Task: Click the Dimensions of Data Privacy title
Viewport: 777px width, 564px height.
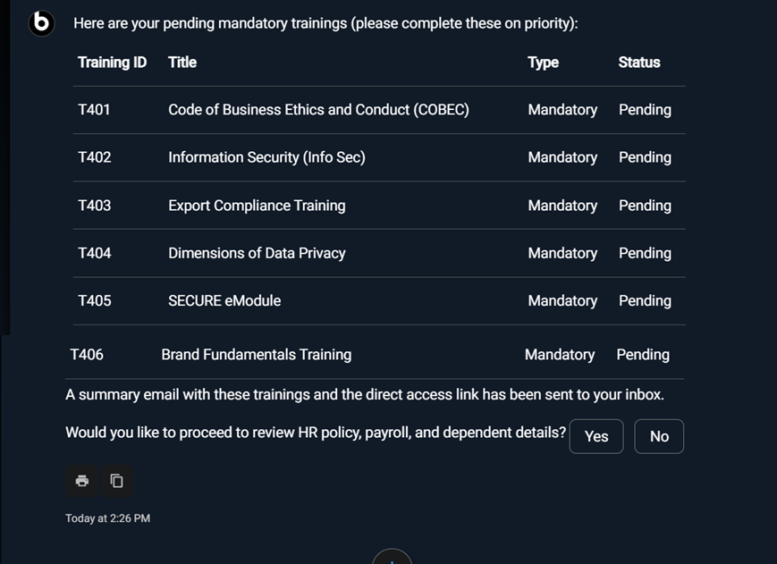Action: (257, 253)
